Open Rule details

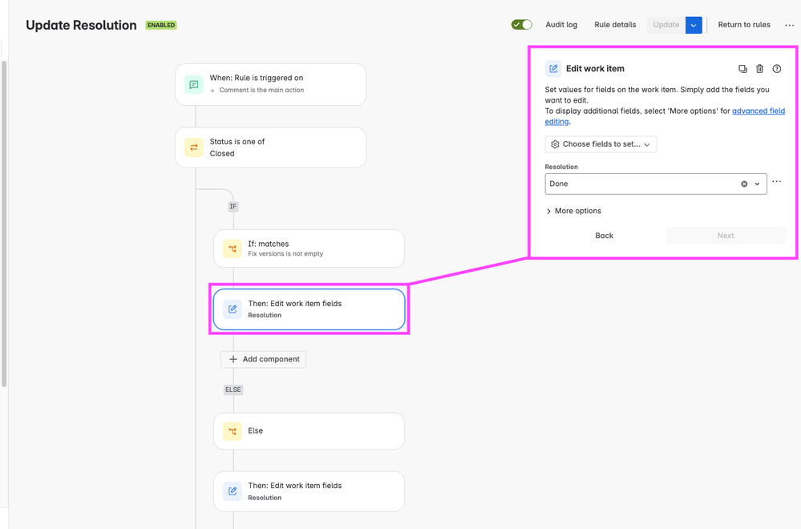click(x=615, y=25)
